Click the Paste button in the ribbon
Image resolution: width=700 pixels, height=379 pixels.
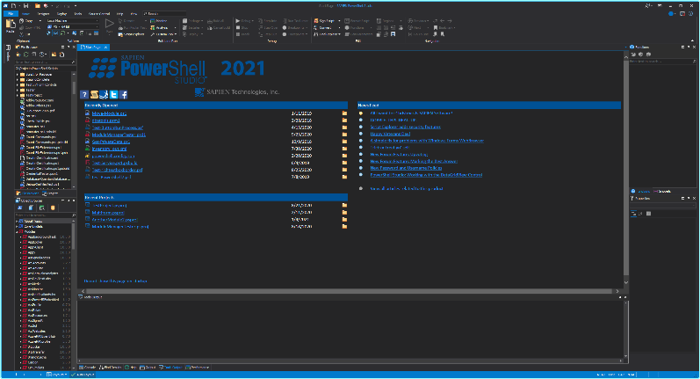[x=11, y=26]
